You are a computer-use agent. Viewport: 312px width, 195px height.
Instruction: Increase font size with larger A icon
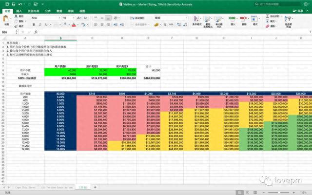(79, 18)
